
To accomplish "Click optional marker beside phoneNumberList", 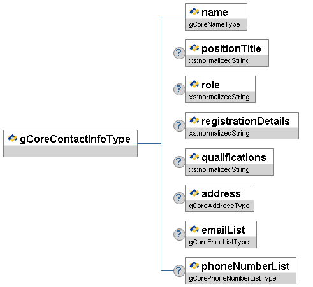I will pos(179,270).
